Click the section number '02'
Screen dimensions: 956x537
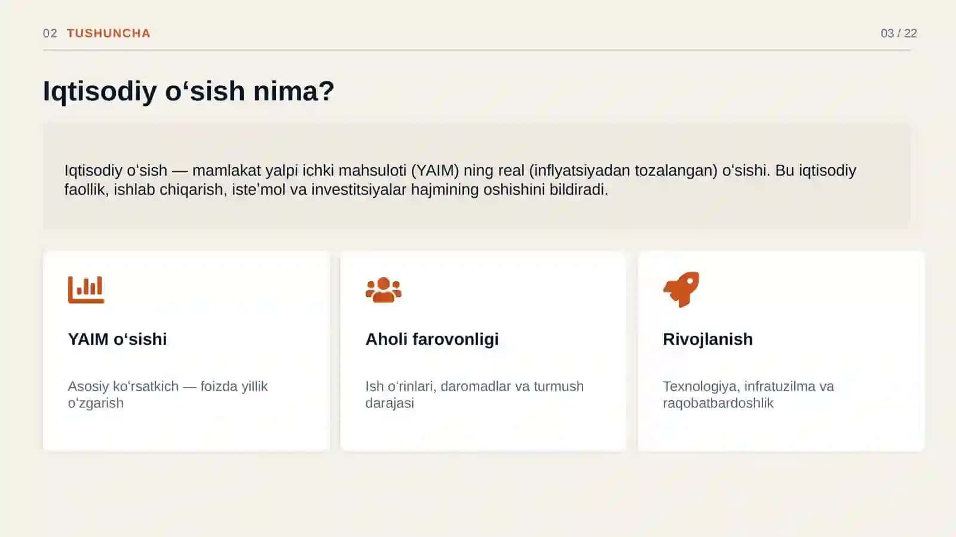coord(50,33)
